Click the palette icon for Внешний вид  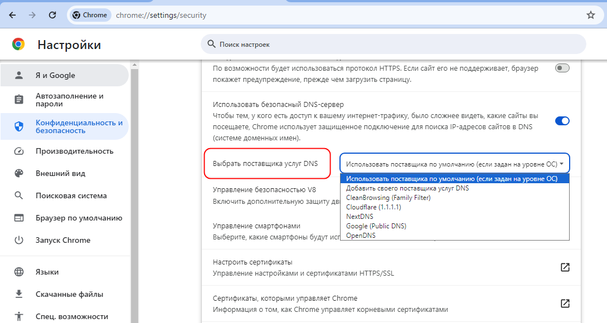click(x=18, y=173)
